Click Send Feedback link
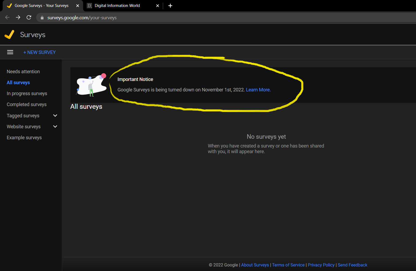Screen dimensions: 416x271 click(352, 265)
